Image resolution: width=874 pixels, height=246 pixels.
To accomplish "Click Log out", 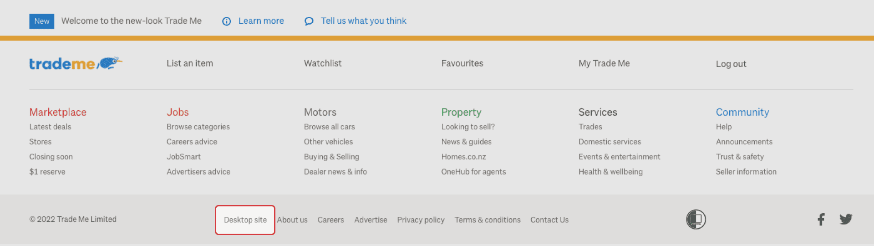I will coord(731,64).
